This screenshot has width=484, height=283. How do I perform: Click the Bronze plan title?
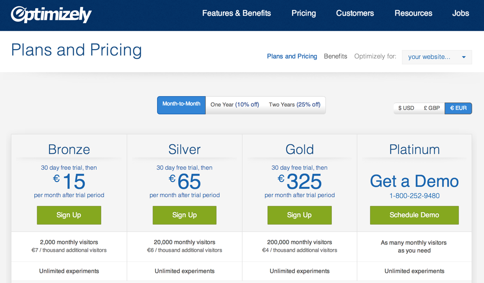pyautogui.click(x=69, y=150)
